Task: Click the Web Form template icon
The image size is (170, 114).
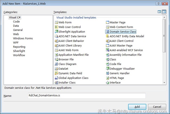Action: click(56, 22)
